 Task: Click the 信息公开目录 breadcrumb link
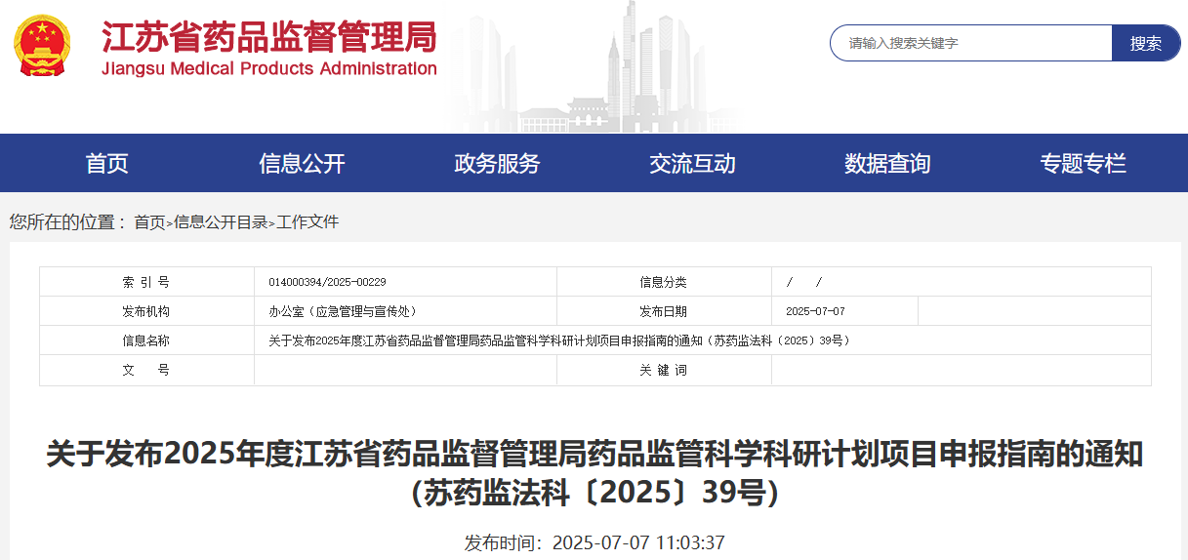click(x=221, y=222)
